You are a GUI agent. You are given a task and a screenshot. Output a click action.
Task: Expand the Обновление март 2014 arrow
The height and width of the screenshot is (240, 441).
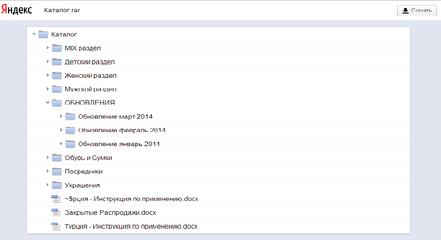pyautogui.click(x=61, y=117)
